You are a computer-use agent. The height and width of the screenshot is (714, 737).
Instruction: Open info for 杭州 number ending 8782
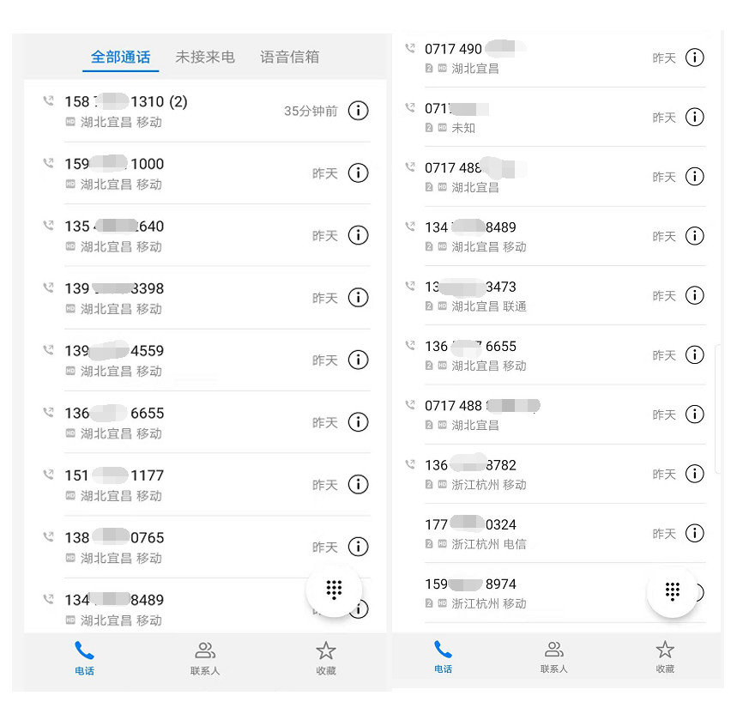click(695, 474)
